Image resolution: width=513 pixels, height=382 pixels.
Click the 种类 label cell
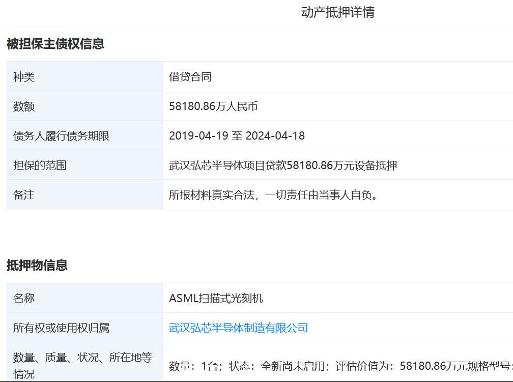pos(84,76)
